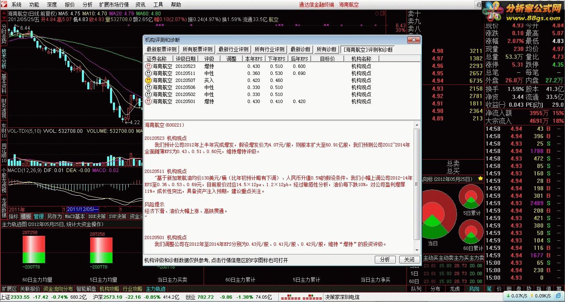Select the 风向 tab

click(x=474, y=289)
